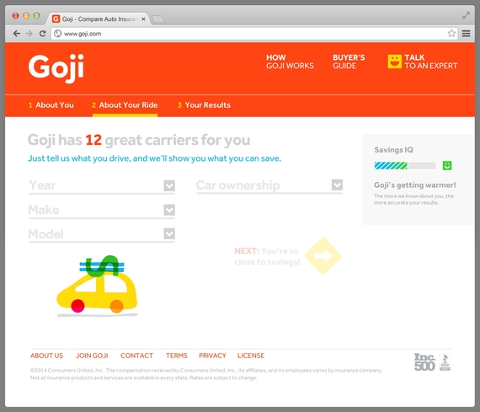Click the yellow diamond next arrow
The width and height of the screenshot is (480, 412).
coord(323,256)
